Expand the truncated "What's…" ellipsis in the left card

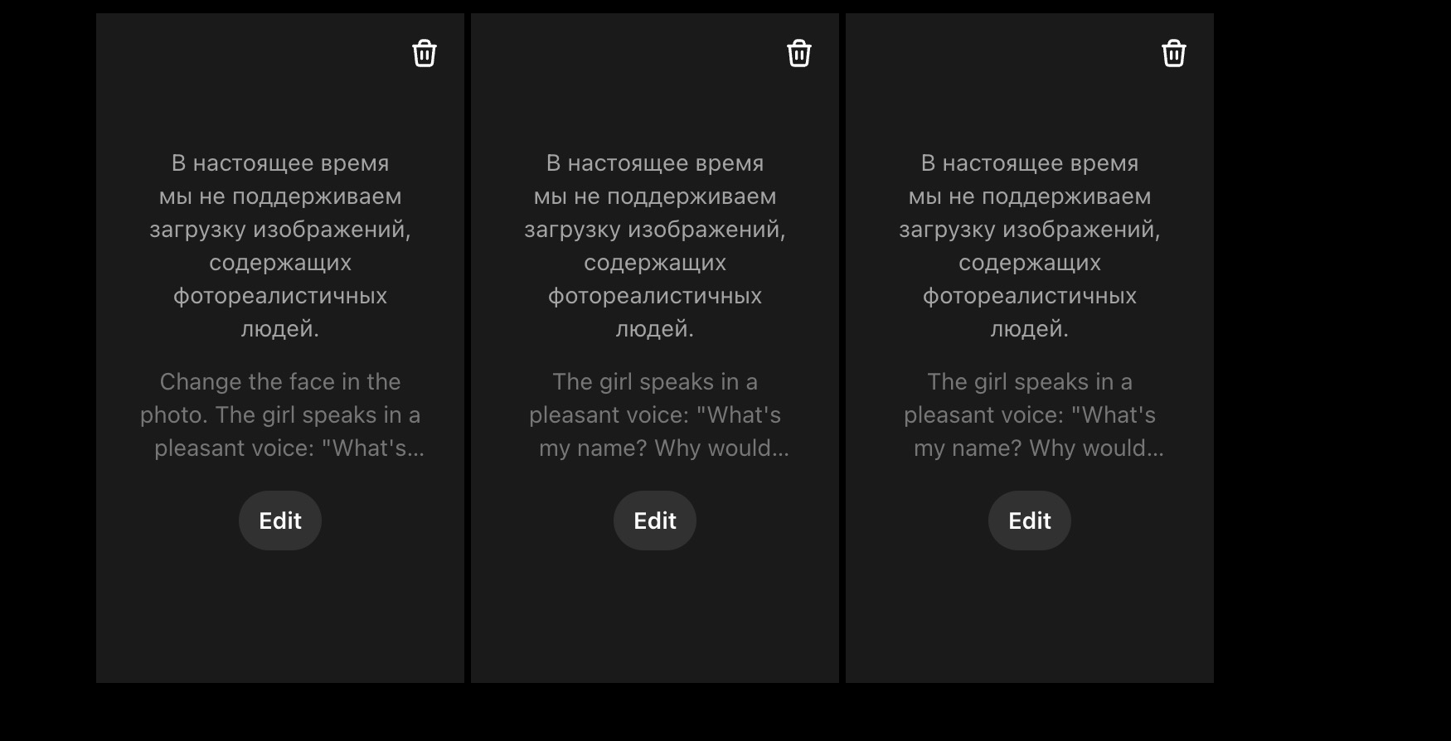[416, 449]
